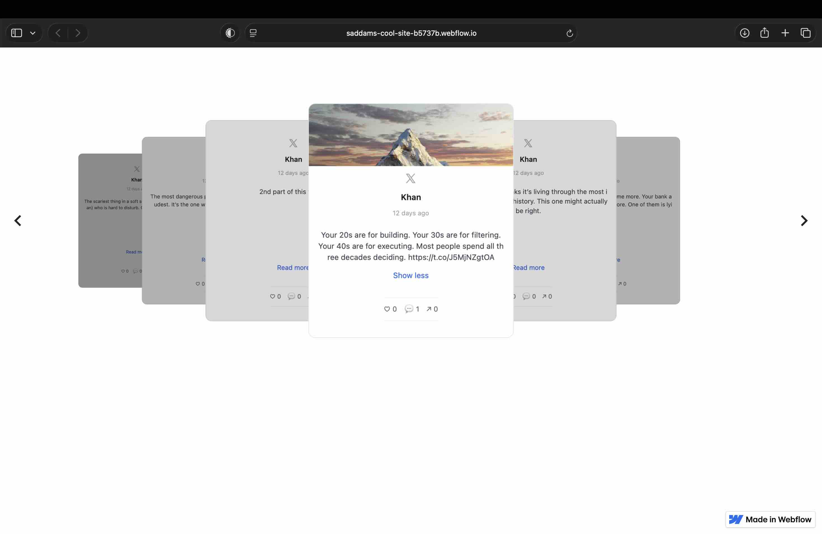
Task: Open the sidebar dropdown chevron
Action: coord(33,33)
